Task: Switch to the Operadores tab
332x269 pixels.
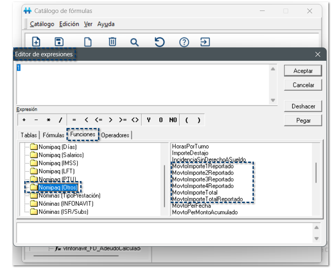Action: click(x=115, y=135)
